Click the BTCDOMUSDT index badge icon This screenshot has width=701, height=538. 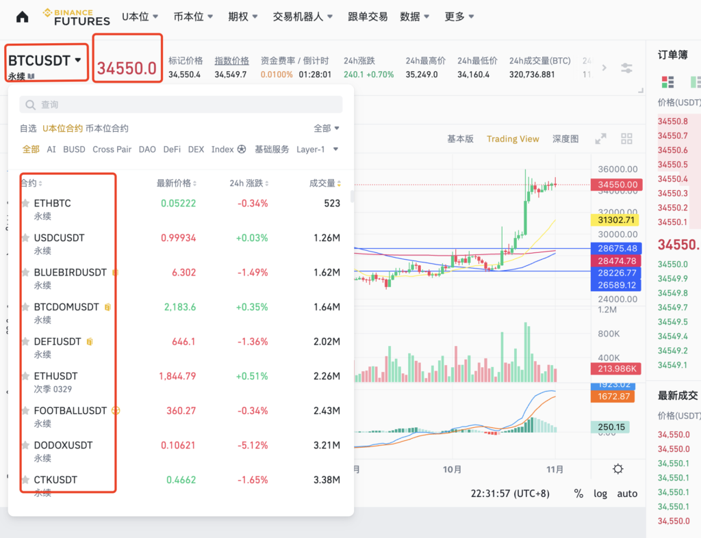point(107,307)
